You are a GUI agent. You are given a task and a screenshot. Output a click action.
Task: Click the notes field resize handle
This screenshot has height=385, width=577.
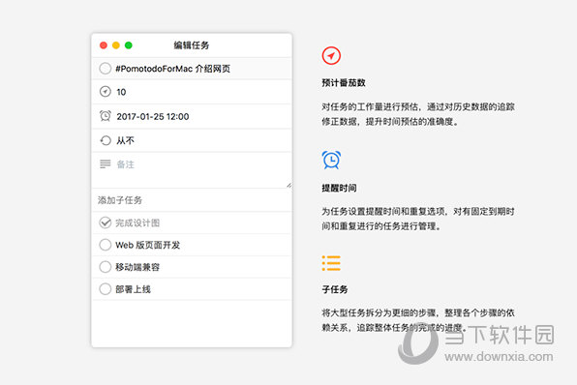tap(288, 186)
